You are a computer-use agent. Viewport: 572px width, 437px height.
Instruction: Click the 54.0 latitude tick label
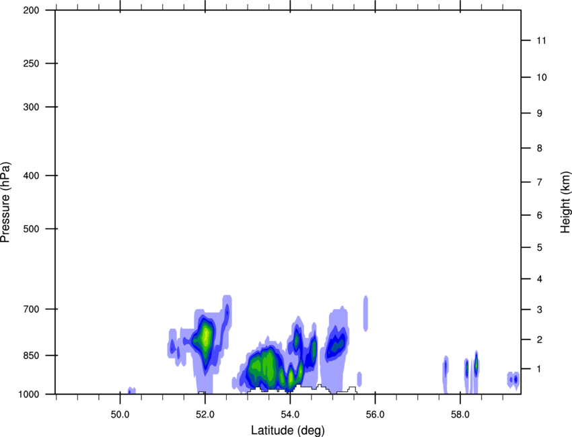click(x=290, y=413)
